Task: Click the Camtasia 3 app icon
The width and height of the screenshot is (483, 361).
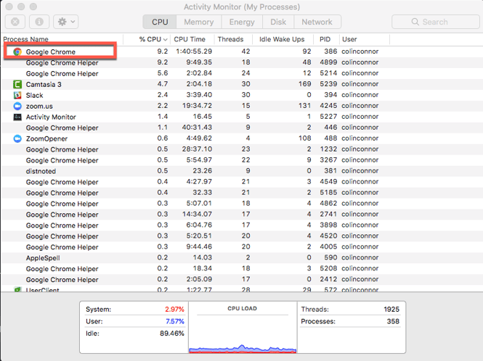Action: [x=17, y=84]
